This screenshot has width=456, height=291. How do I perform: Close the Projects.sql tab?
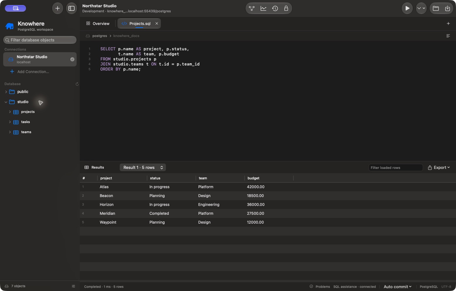pyautogui.click(x=156, y=23)
